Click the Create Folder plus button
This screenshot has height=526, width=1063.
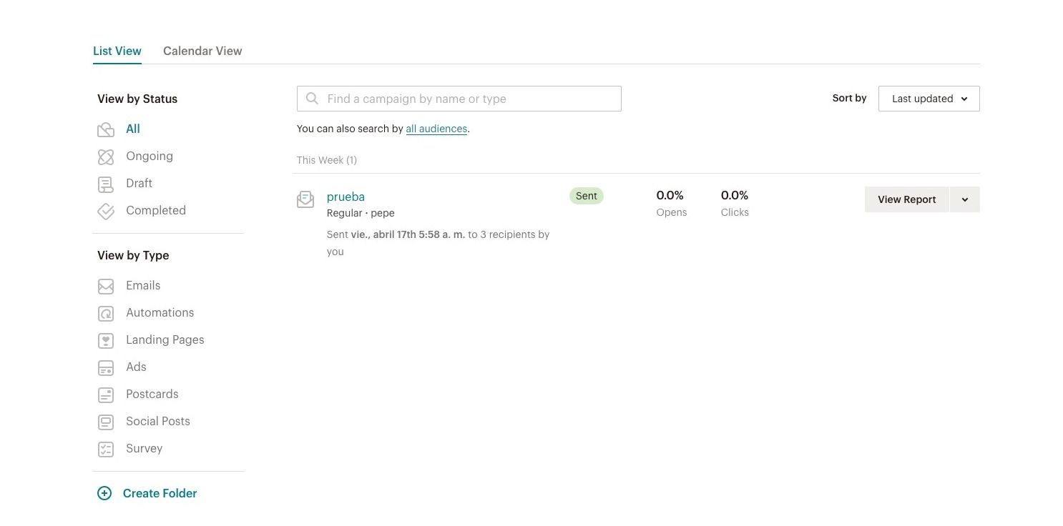(104, 493)
